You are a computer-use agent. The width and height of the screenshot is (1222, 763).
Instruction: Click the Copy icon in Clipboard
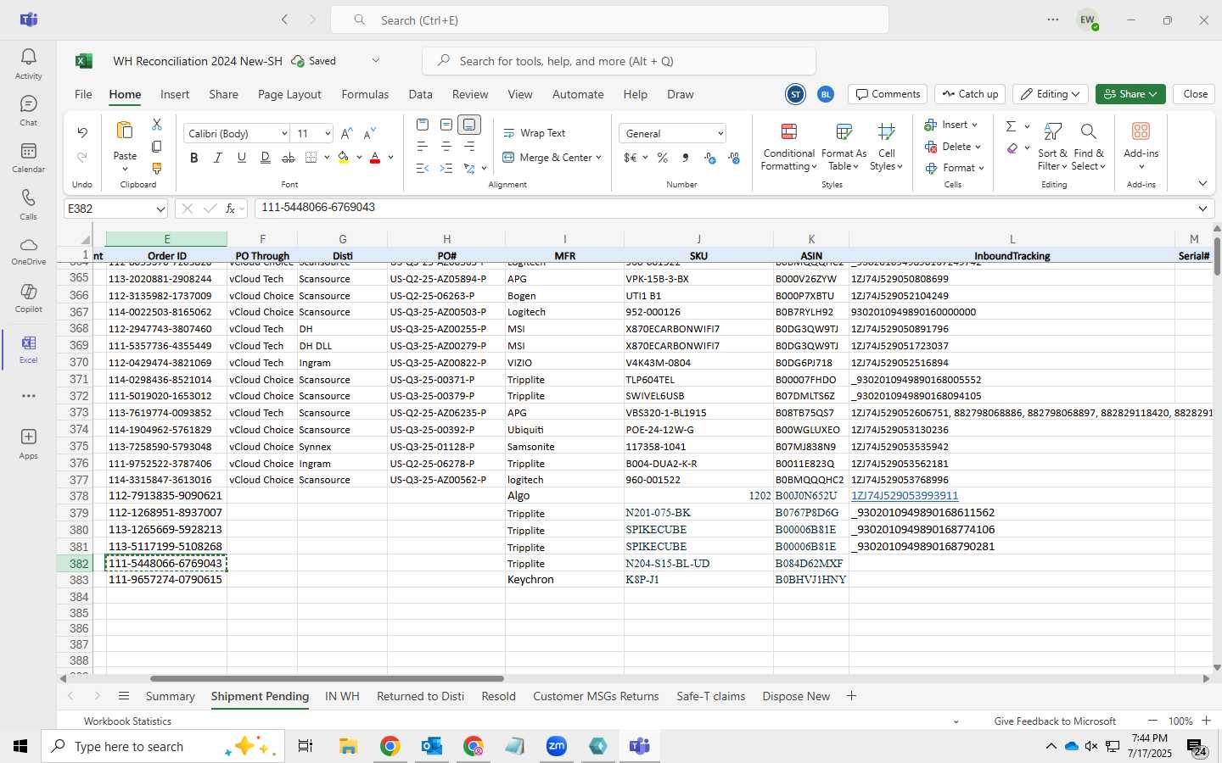157,147
